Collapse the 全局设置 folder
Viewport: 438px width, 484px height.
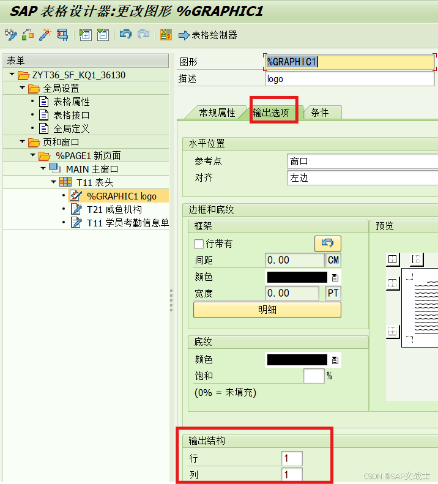point(22,88)
